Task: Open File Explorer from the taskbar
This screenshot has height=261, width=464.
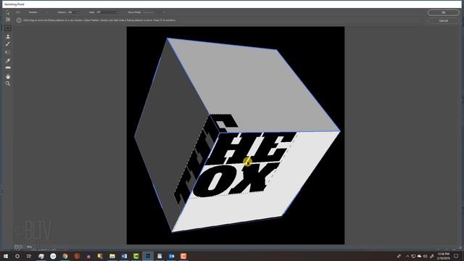Action: (112, 256)
